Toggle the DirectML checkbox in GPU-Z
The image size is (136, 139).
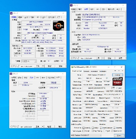pyautogui.click(x=115, y=128)
